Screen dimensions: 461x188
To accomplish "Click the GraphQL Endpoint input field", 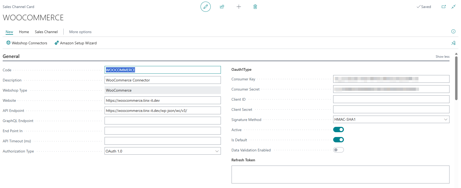I will pos(163,121).
